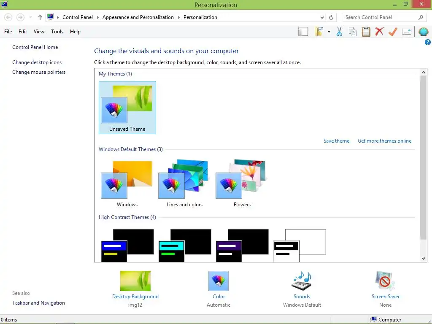Refresh the Personalization page
The width and height of the screenshot is (432, 324).
point(331,17)
